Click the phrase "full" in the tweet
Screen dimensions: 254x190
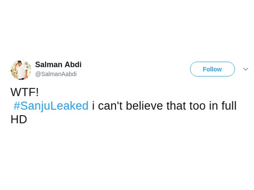(x=229, y=106)
